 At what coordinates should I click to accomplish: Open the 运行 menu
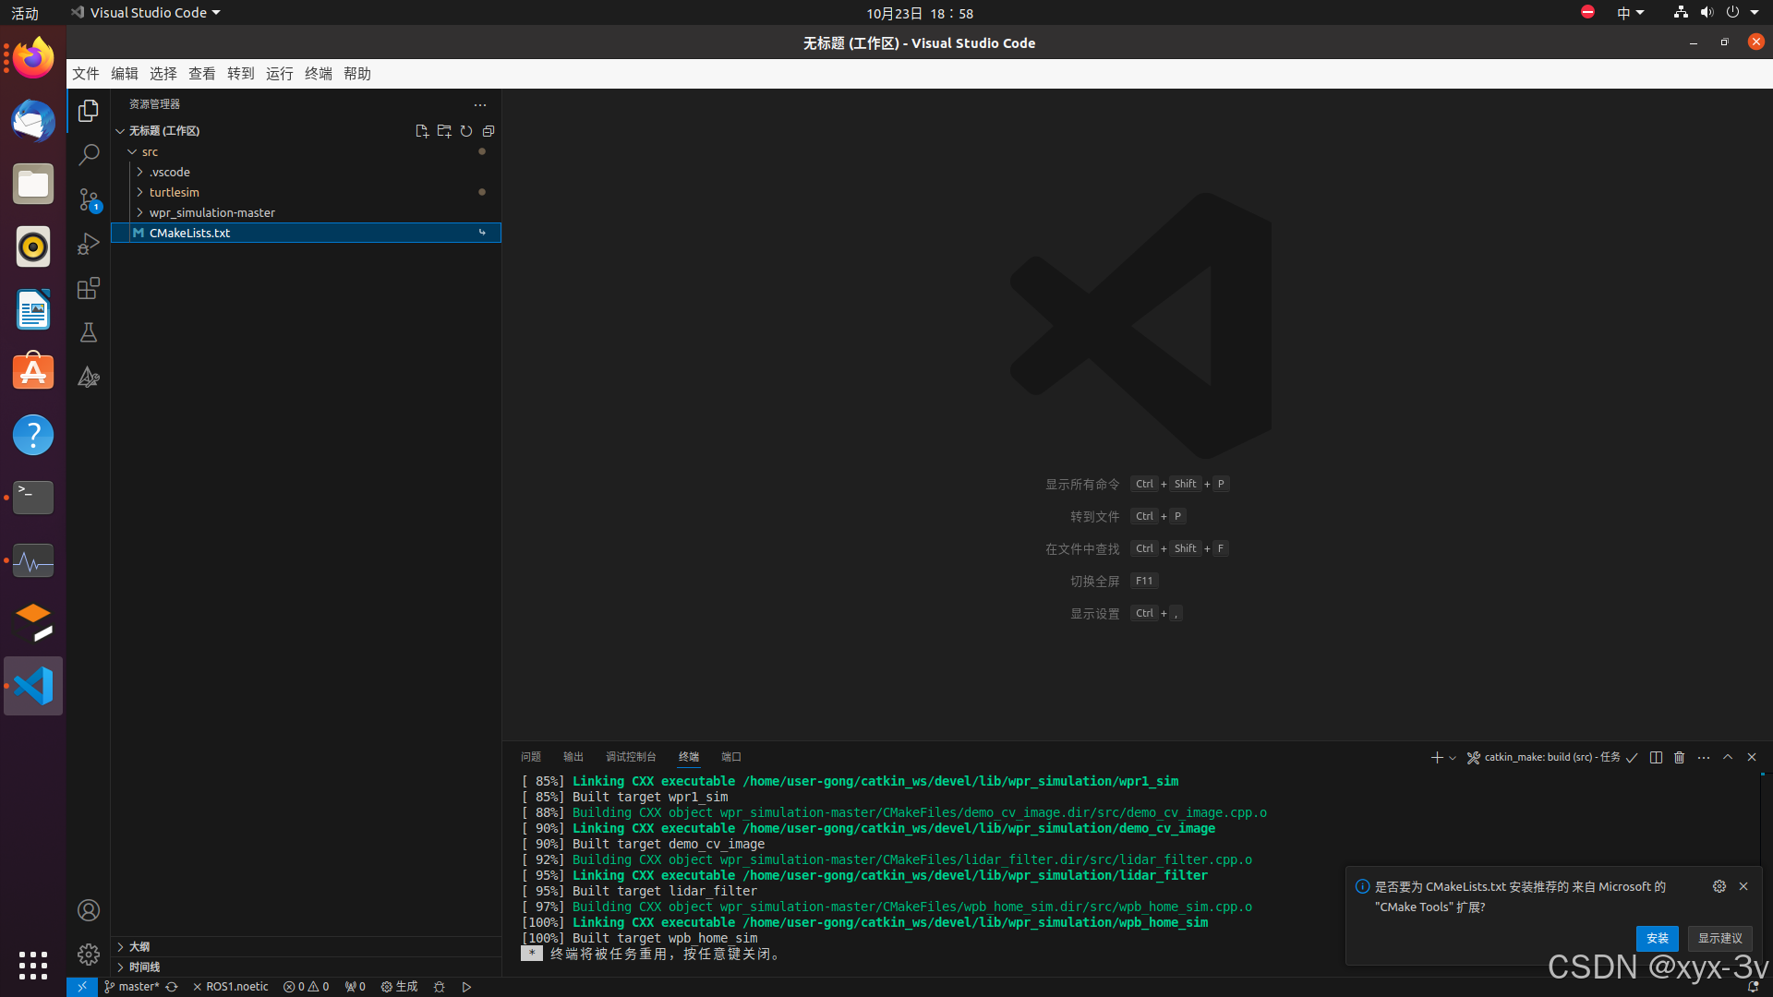click(280, 74)
